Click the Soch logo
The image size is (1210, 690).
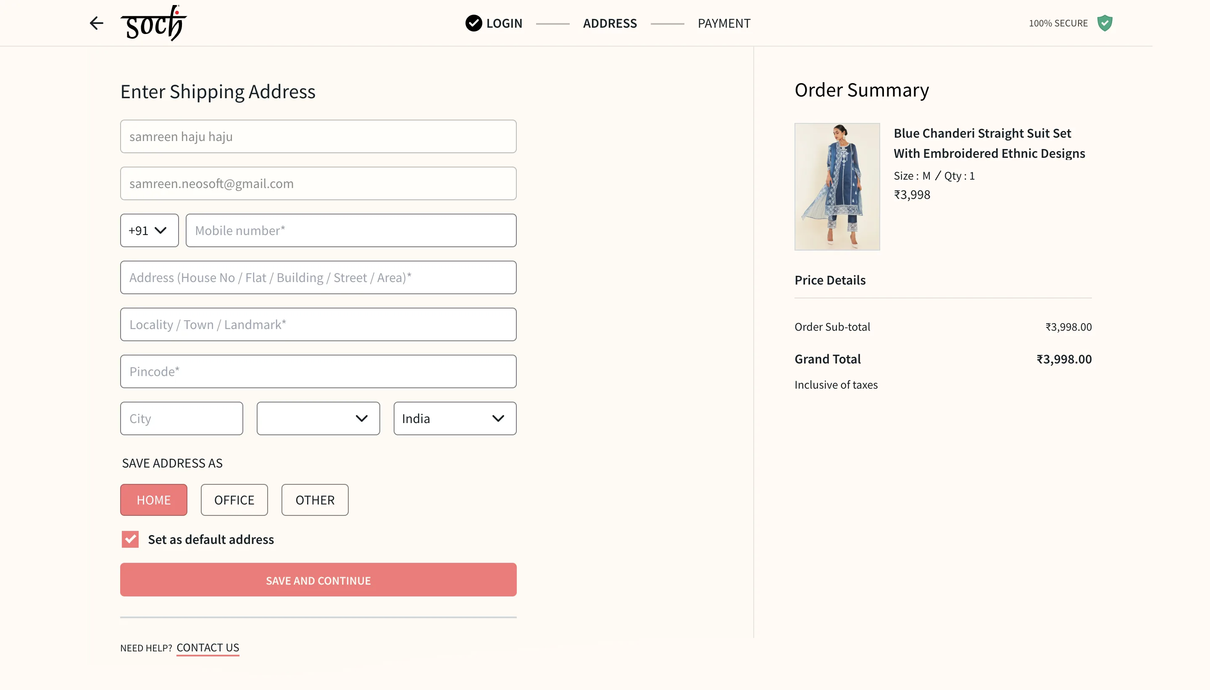click(x=154, y=23)
